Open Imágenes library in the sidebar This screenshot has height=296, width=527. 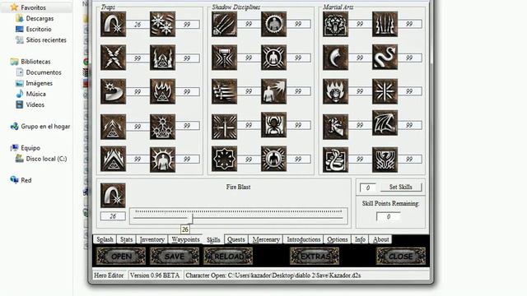pyautogui.click(x=39, y=83)
